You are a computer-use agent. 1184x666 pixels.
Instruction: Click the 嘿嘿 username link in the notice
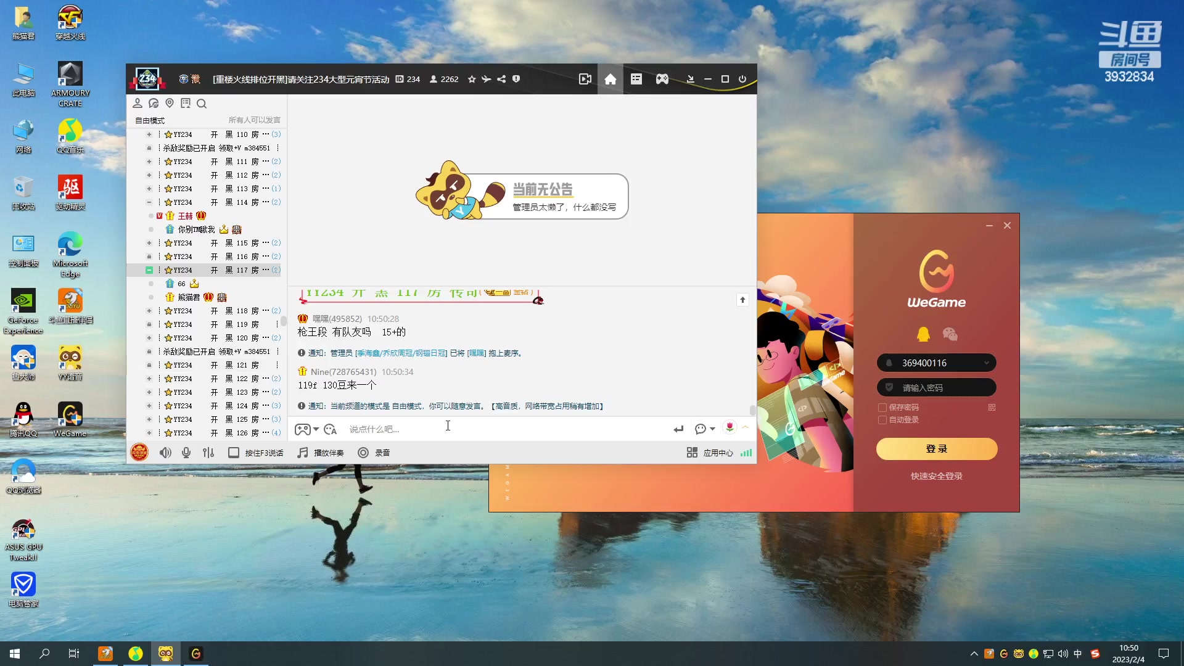click(x=477, y=353)
